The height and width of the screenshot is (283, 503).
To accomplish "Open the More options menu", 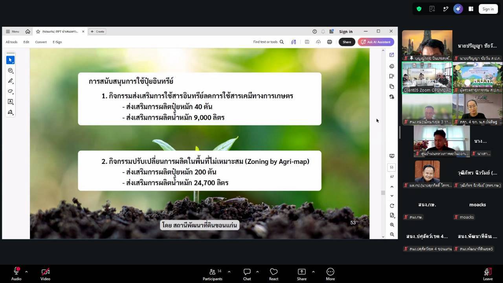I will click(x=330, y=274).
